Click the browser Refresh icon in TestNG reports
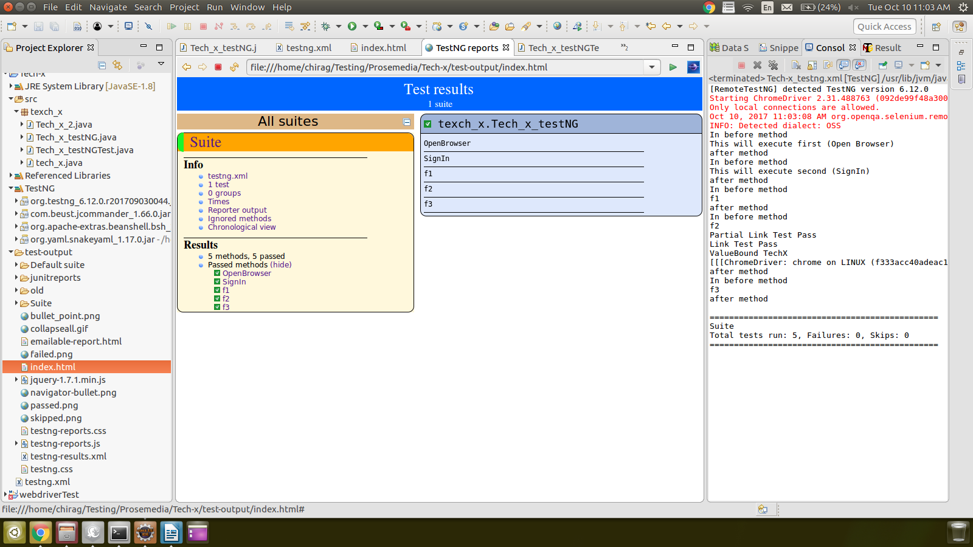The height and width of the screenshot is (547, 973). [x=234, y=67]
